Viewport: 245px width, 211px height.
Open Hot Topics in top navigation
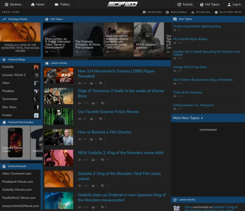[x=209, y=4]
